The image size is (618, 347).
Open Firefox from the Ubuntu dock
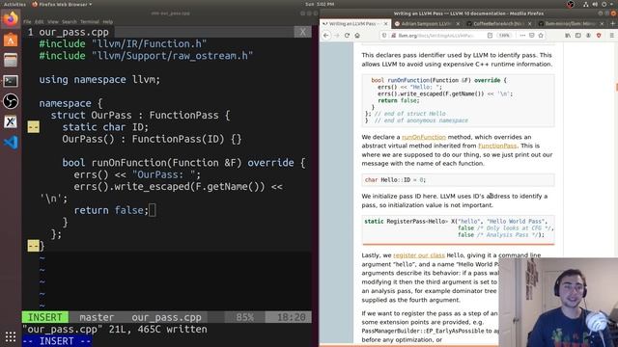pos(11,19)
